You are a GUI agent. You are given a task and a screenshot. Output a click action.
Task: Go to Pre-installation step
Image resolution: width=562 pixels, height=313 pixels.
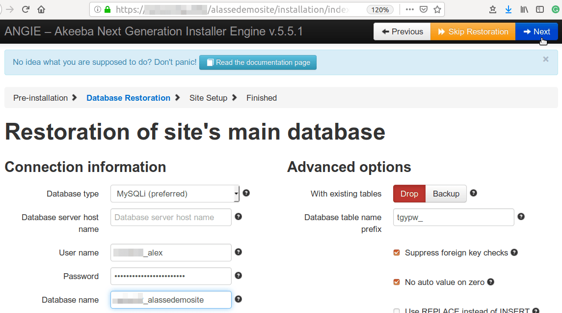click(41, 98)
